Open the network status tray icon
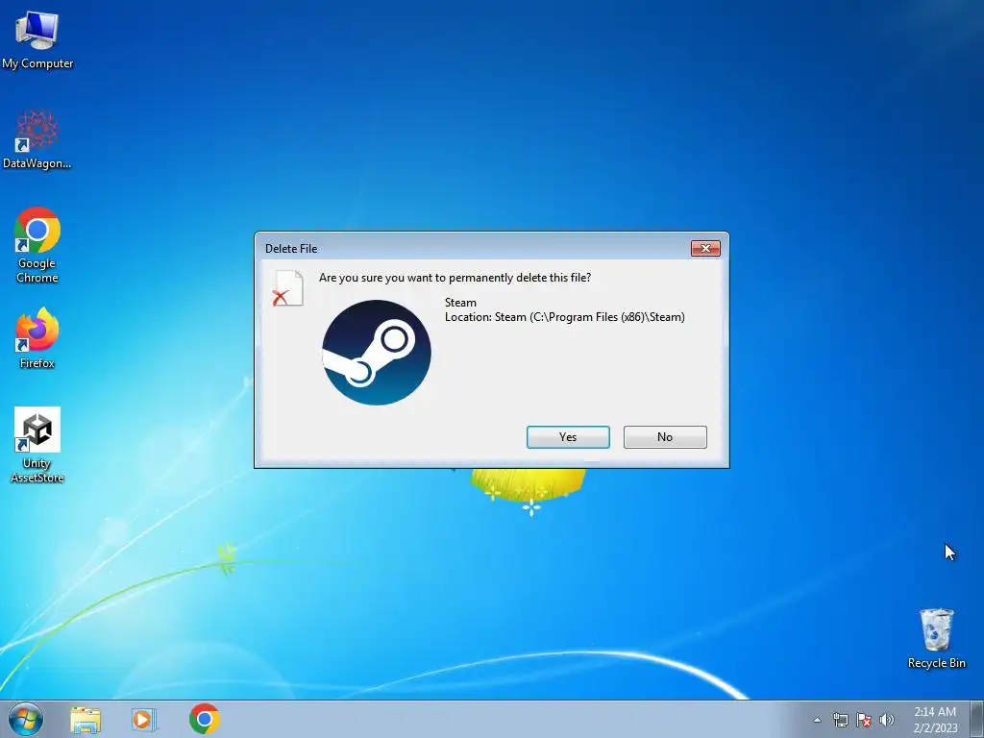984x738 pixels. (x=840, y=720)
